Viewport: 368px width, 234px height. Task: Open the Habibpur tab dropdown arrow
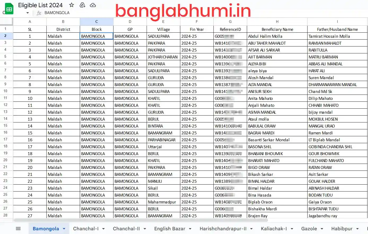pyautogui.click(x=357, y=229)
